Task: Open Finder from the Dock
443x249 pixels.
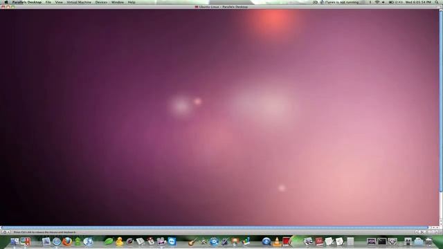Action: coord(15,241)
